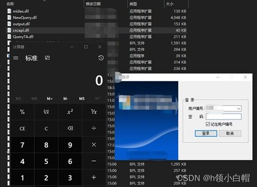Click the cscapi.dll file icon
The height and width of the screenshot is (187, 257).
point(9,30)
